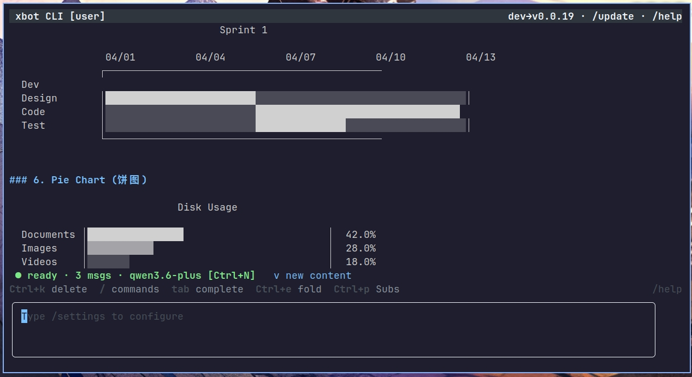Click the '6. Pie Chart' heading
The height and width of the screenshot is (377, 692).
[x=78, y=180]
